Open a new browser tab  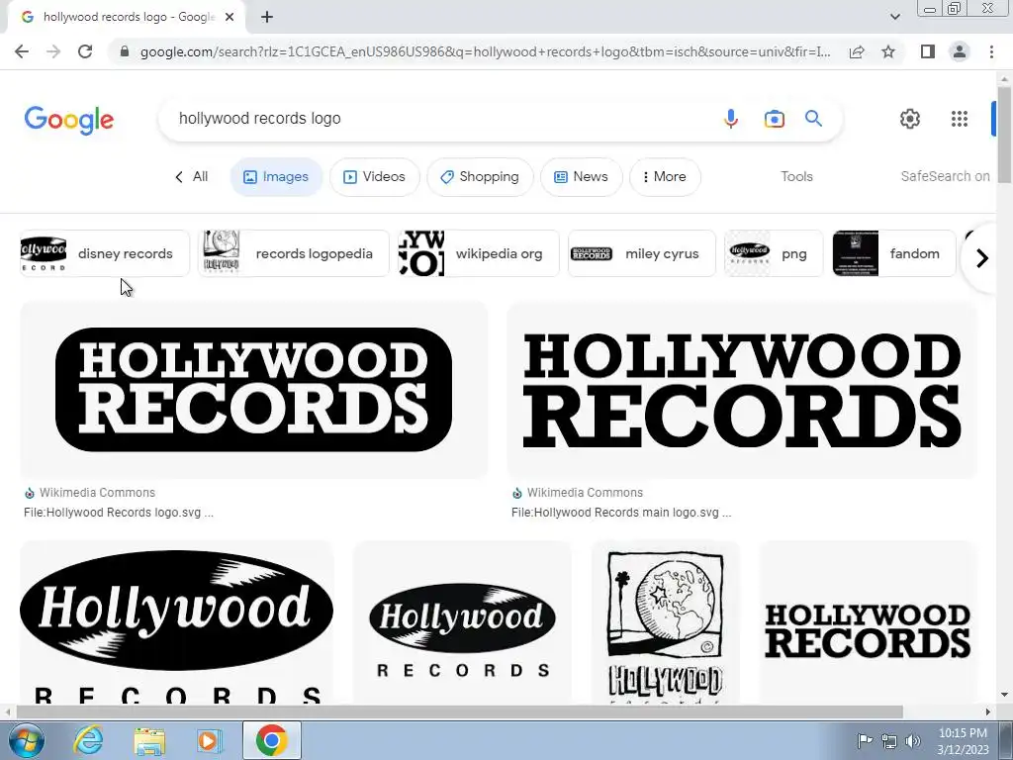click(267, 18)
